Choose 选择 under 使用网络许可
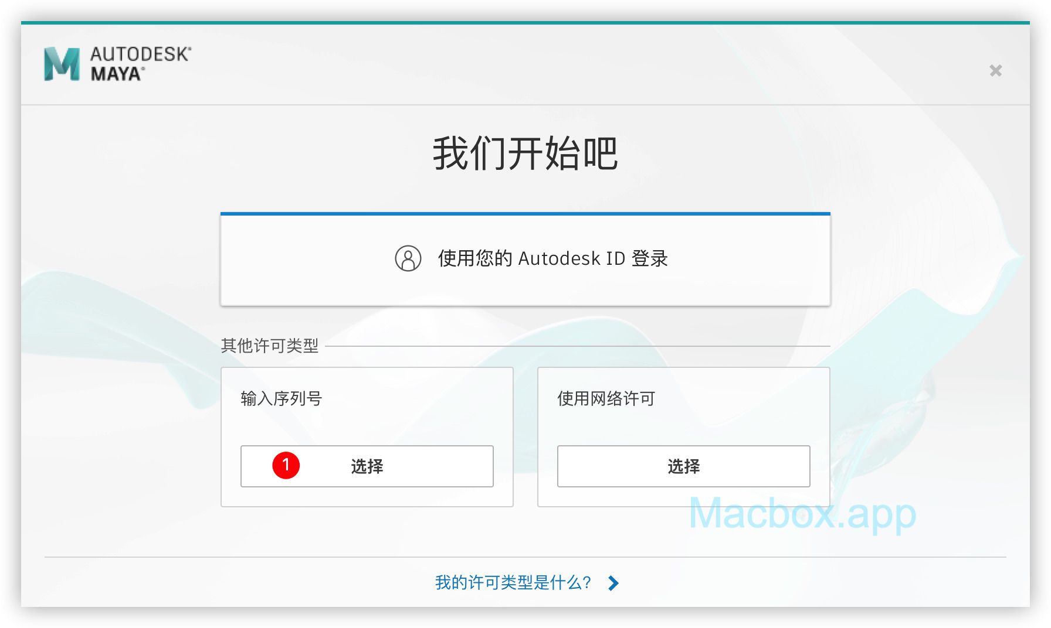 click(683, 466)
